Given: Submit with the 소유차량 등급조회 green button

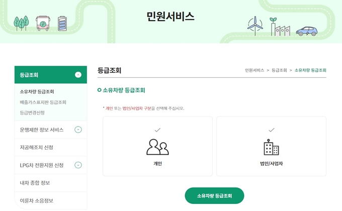Looking at the screenshot, I should [x=214, y=196].
